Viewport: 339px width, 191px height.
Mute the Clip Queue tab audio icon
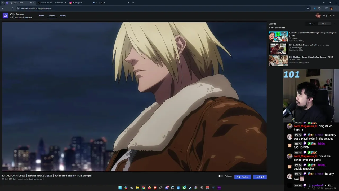click(30, 3)
